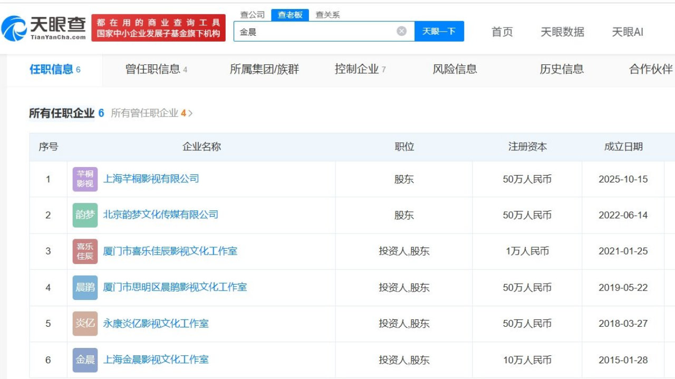Image resolution: width=675 pixels, height=379 pixels.
Task: Click the 职位 column header
Action: click(404, 147)
